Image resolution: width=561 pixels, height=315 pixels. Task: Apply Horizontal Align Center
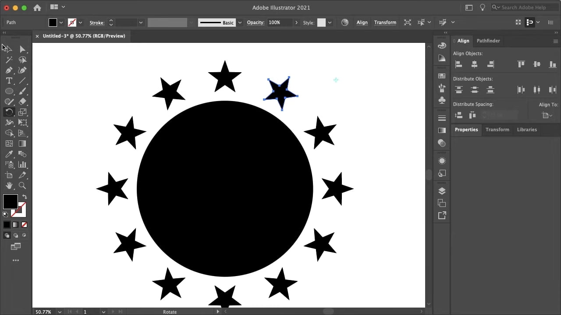475,64
